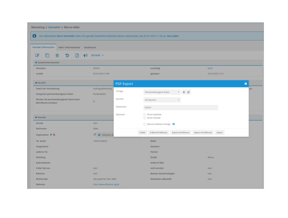Image resolution: width=288 pixels, height=218 pixels.
Task: Click the Sehr geehrter Herr Adler text
Action: click(x=105, y=179)
